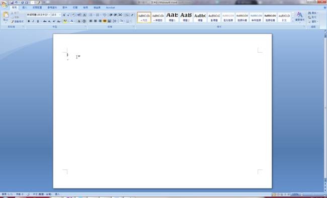Viewport: 327px width, 198px height.
Task: Toggle Underline formatting
Action: coord(38,21)
